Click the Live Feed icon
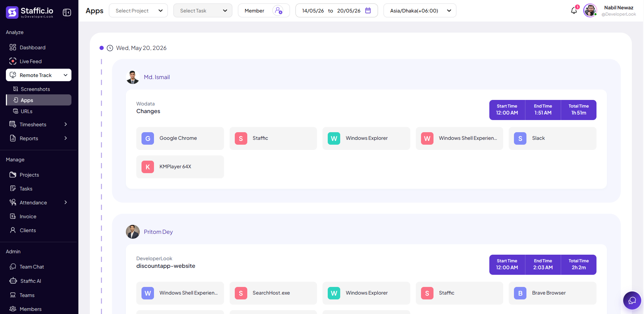 (x=13, y=61)
